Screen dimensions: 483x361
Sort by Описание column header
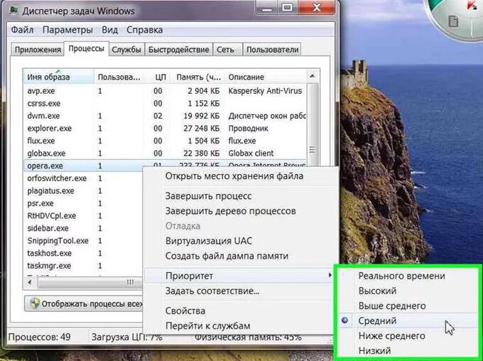(266, 77)
